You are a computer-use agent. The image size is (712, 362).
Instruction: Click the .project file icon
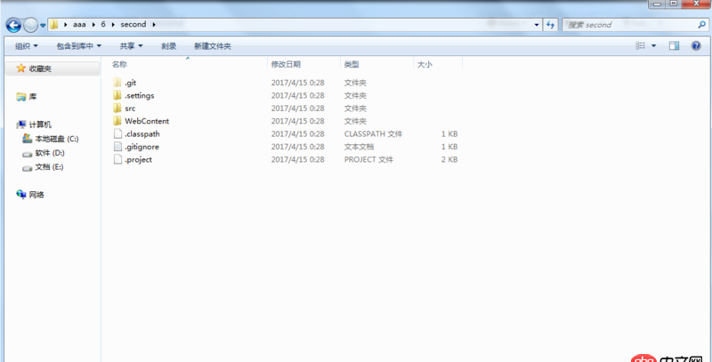point(117,159)
